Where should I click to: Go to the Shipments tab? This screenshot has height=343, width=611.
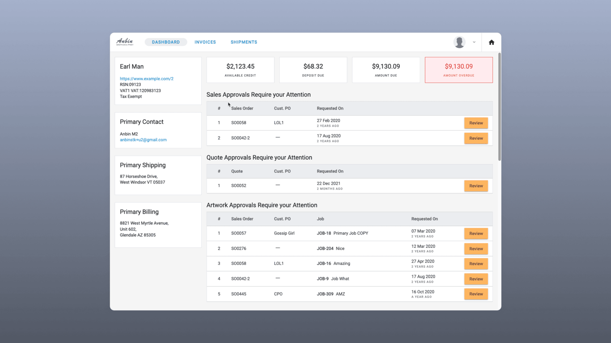(x=244, y=42)
